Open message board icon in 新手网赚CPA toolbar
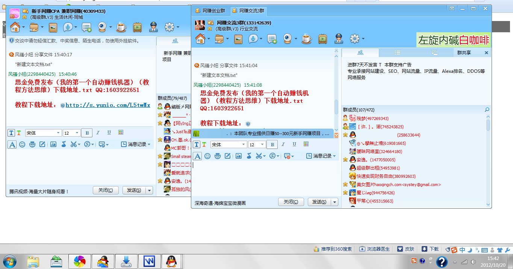513x269 pixels. [x=87, y=27]
